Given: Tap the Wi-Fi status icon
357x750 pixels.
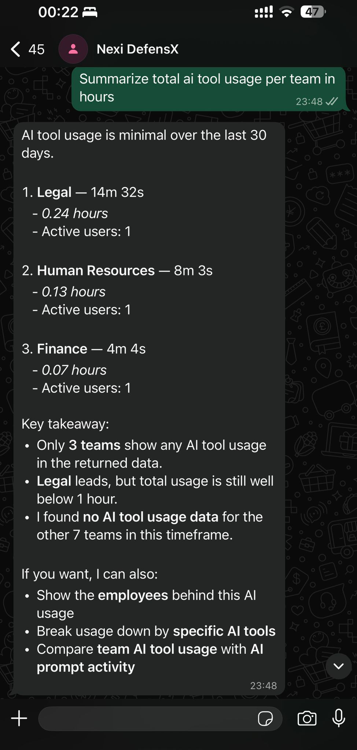Looking at the screenshot, I should tap(287, 12).
